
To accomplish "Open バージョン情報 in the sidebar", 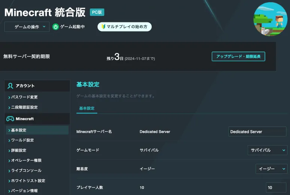I will click(24, 191).
